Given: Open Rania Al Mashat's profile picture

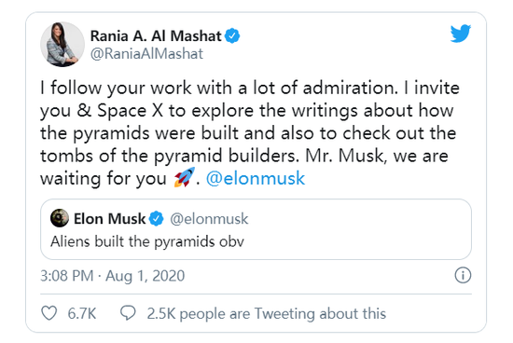Looking at the screenshot, I should [x=62, y=44].
